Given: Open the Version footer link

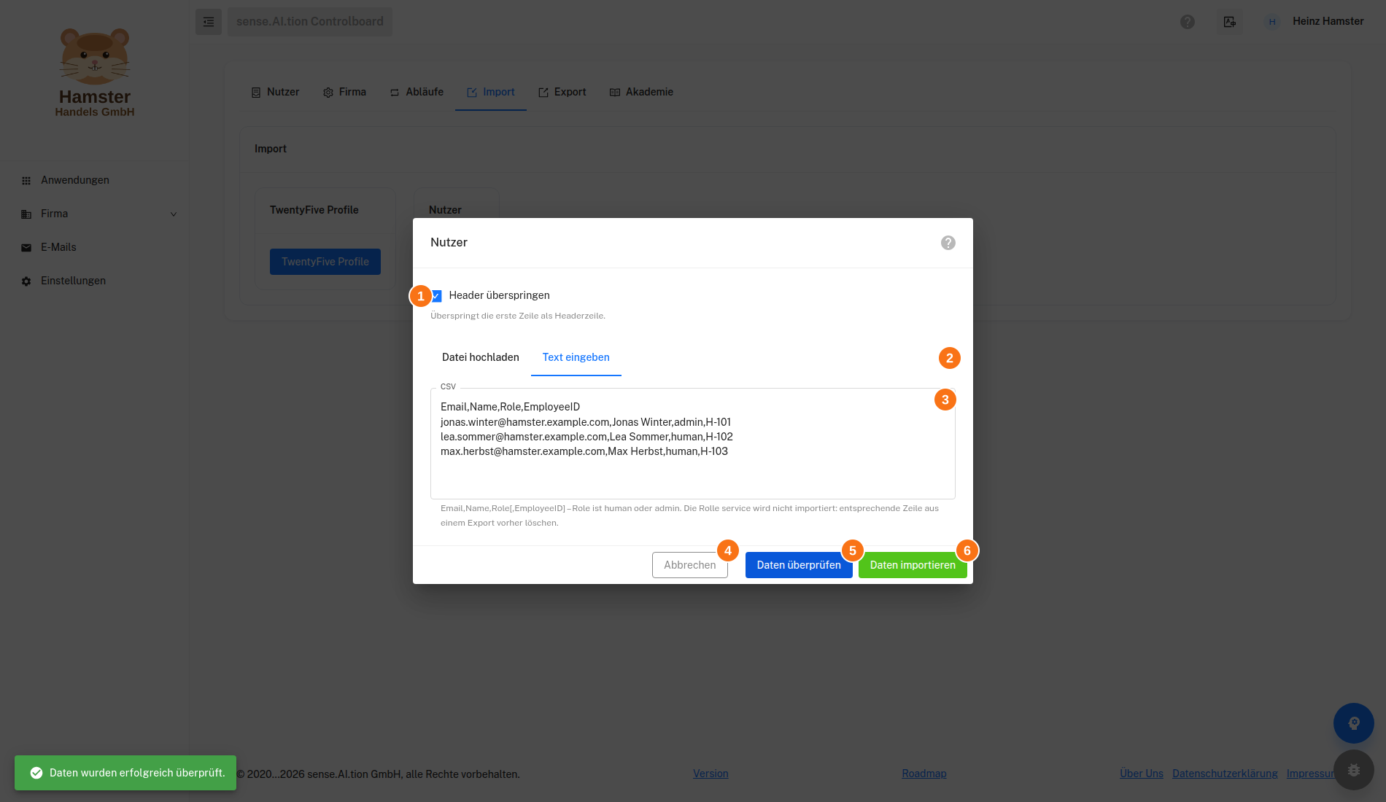Looking at the screenshot, I should (711, 774).
